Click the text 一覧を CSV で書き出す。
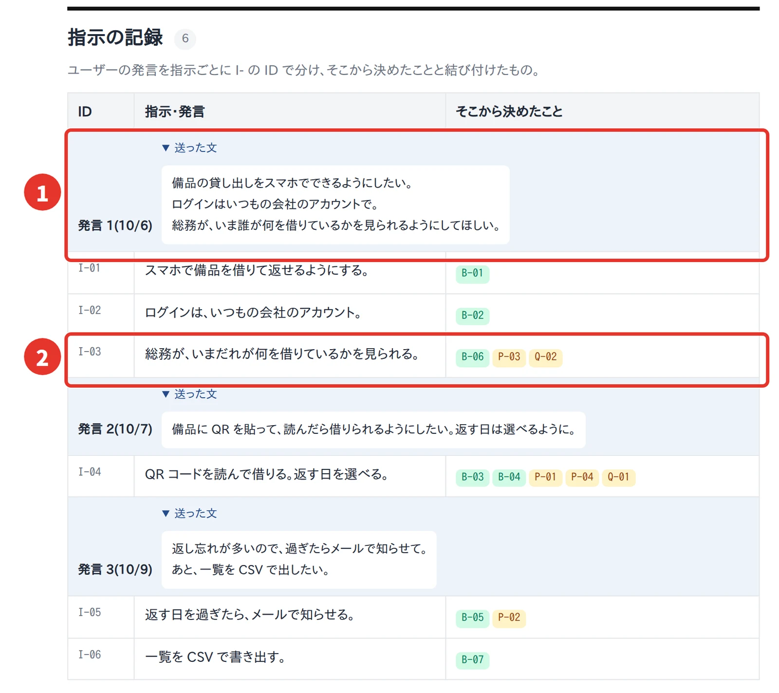 click(x=216, y=657)
